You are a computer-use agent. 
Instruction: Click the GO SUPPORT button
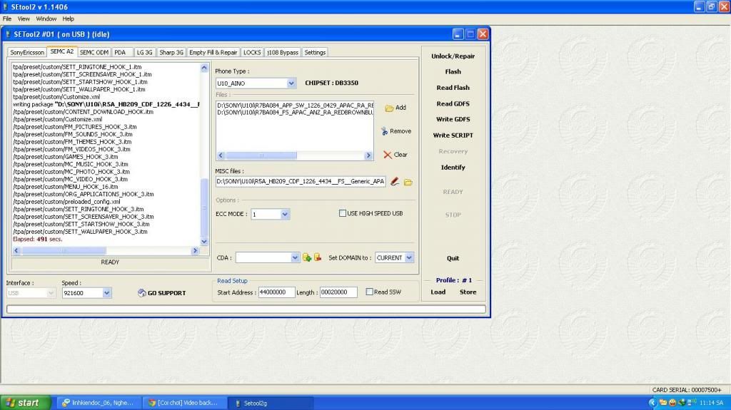[162, 293]
